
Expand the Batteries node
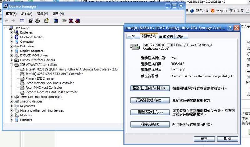point(12,32)
